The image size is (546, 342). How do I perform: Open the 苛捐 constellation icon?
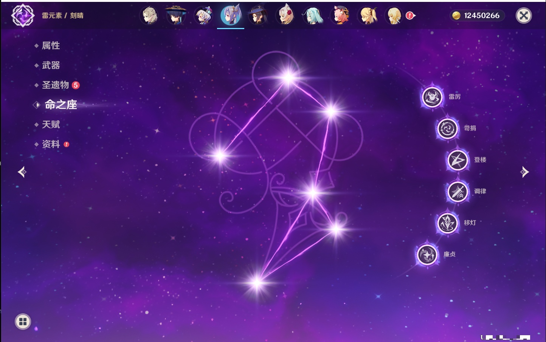click(x=448, y=128)
